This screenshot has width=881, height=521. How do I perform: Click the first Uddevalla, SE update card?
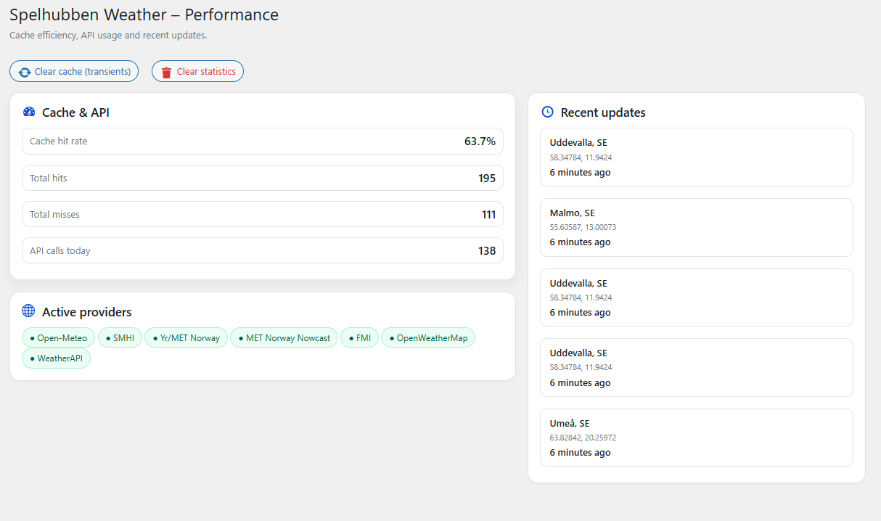(x=696, y=157)
